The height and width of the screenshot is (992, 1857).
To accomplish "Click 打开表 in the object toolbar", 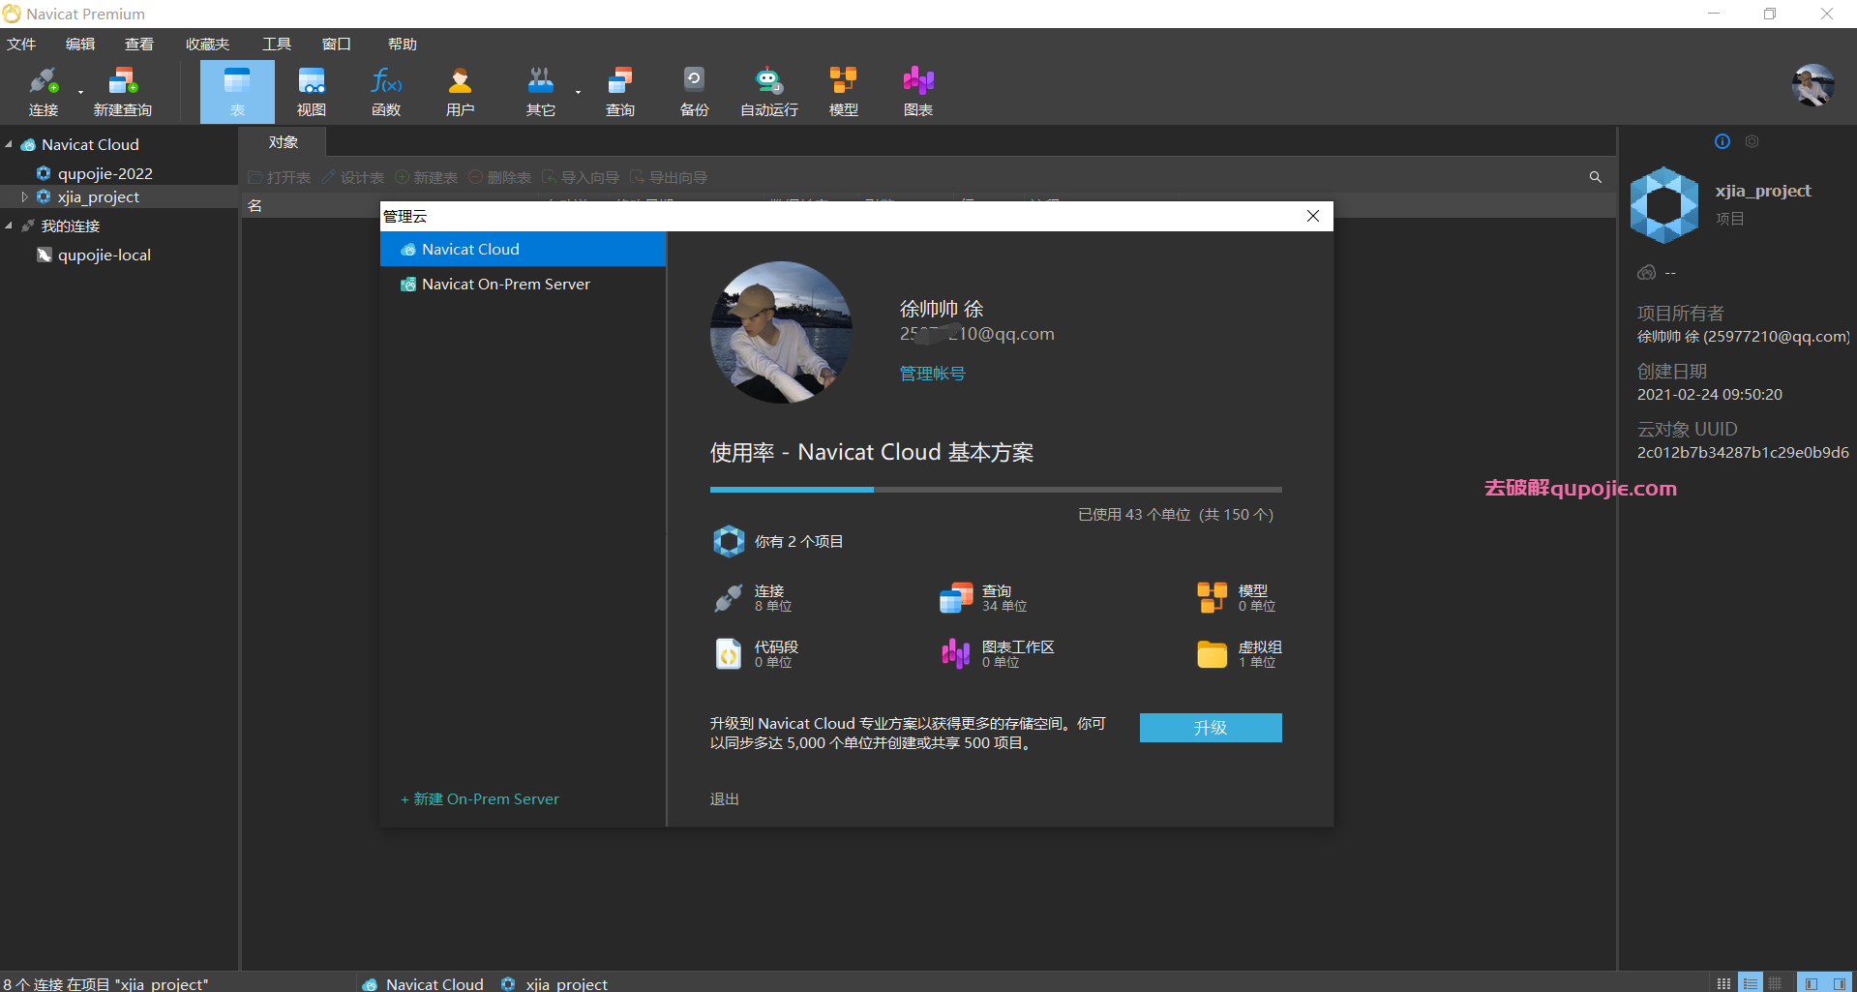I will pyautogui.click(x=279, y=177).
